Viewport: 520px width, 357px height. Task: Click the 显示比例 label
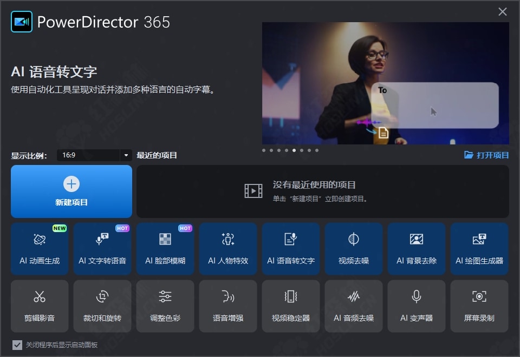(x=29, y=156)
